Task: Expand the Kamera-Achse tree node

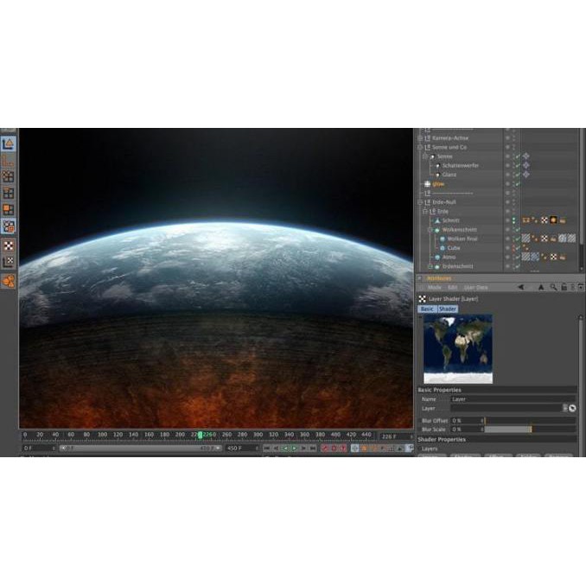Action: pos(420,137)
